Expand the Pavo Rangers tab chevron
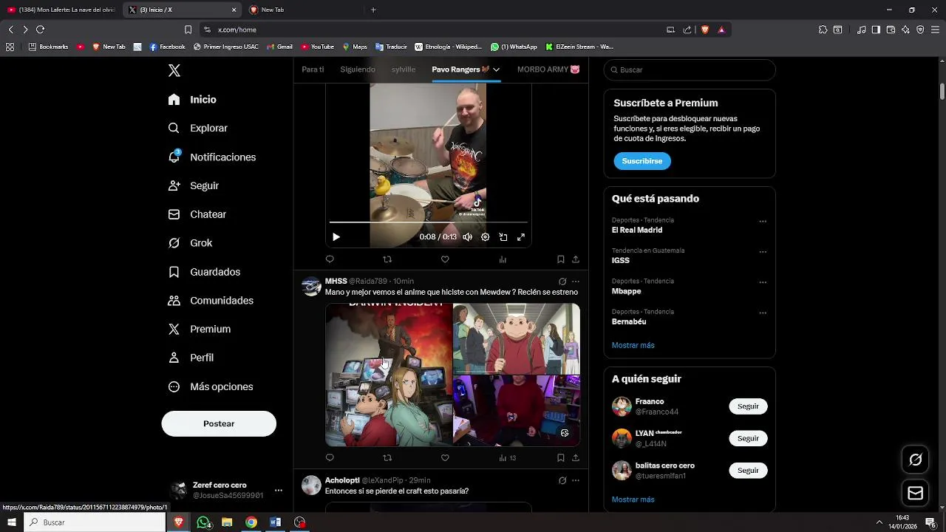The height and width of the screenshot is (532, 946). tap(497, 69)
